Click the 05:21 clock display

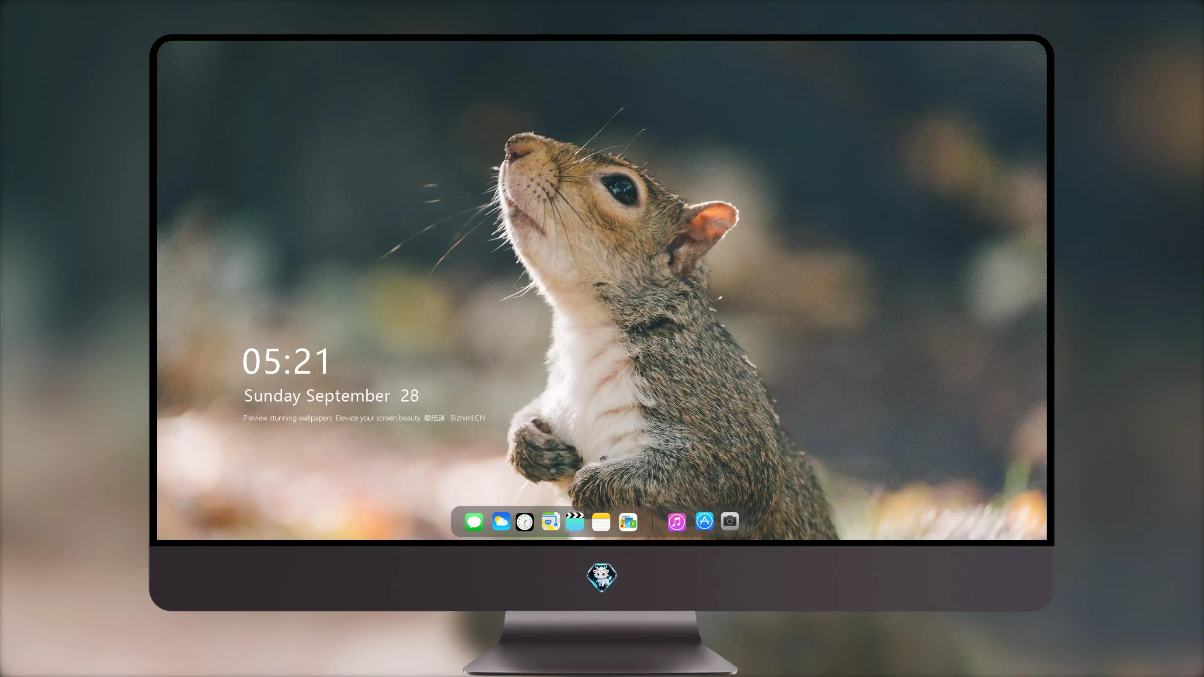coord(286,361)
